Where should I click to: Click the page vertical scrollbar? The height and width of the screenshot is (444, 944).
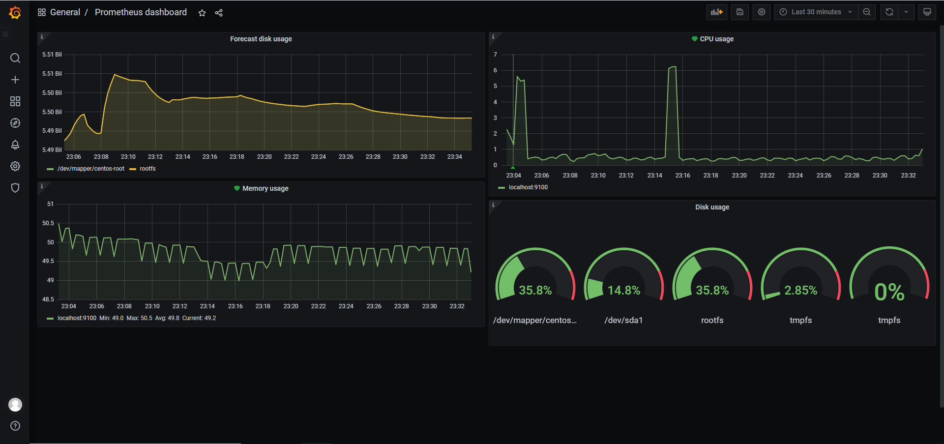[941, 216]
